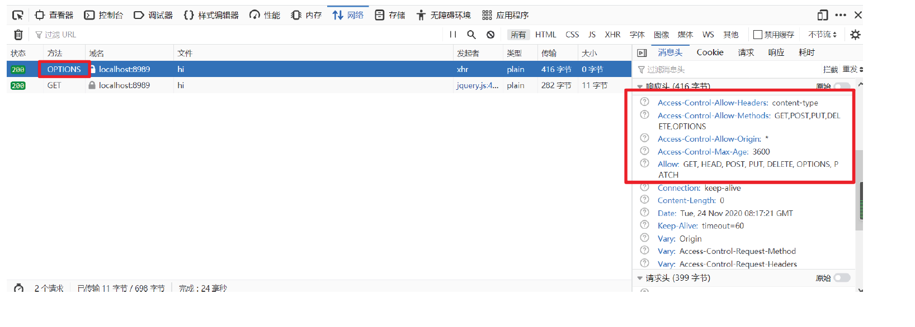The image size is (915, 327).
Task: Pause network recording
Action: (453, 35)
